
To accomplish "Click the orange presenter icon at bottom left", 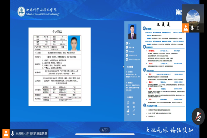I will tap(6, 133).
